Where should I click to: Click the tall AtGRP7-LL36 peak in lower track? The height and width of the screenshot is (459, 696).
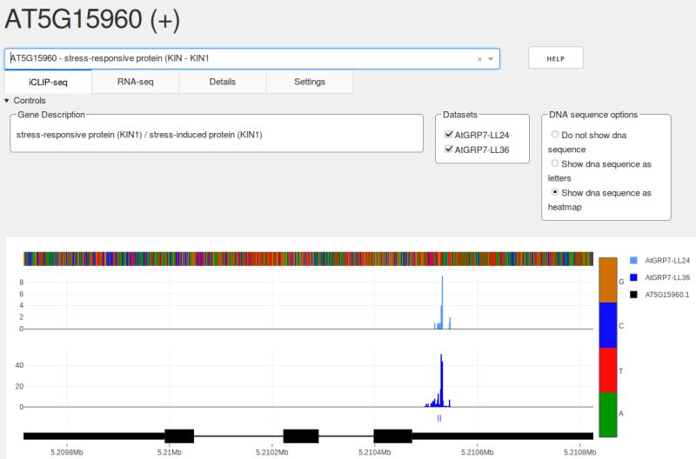tap(441, 380)
